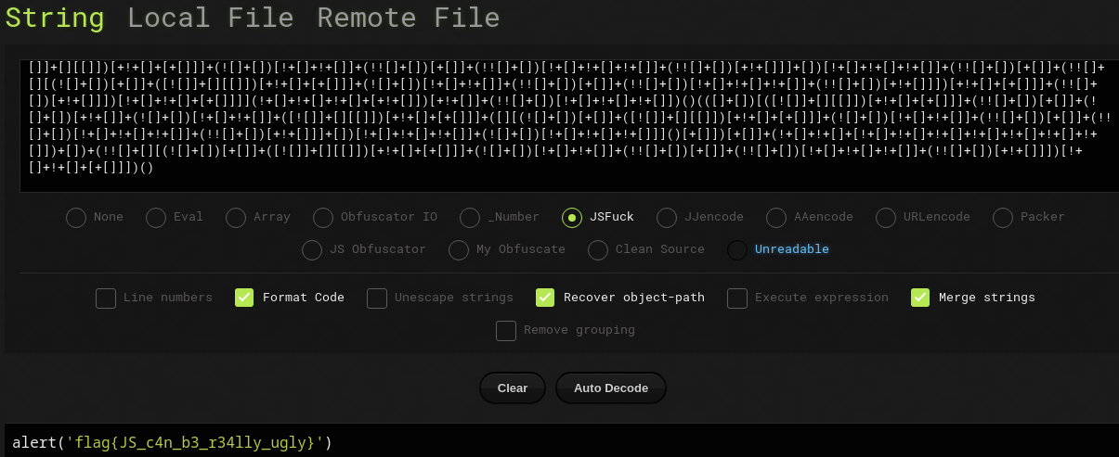
Task: Disable the Recover object-path checkbox
Action: tap(545, 298)
